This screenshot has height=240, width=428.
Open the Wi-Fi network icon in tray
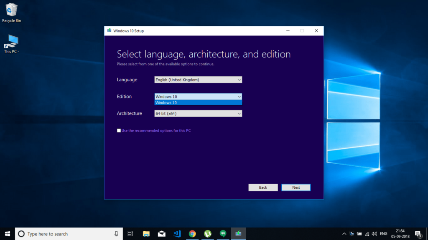point(367,234)
